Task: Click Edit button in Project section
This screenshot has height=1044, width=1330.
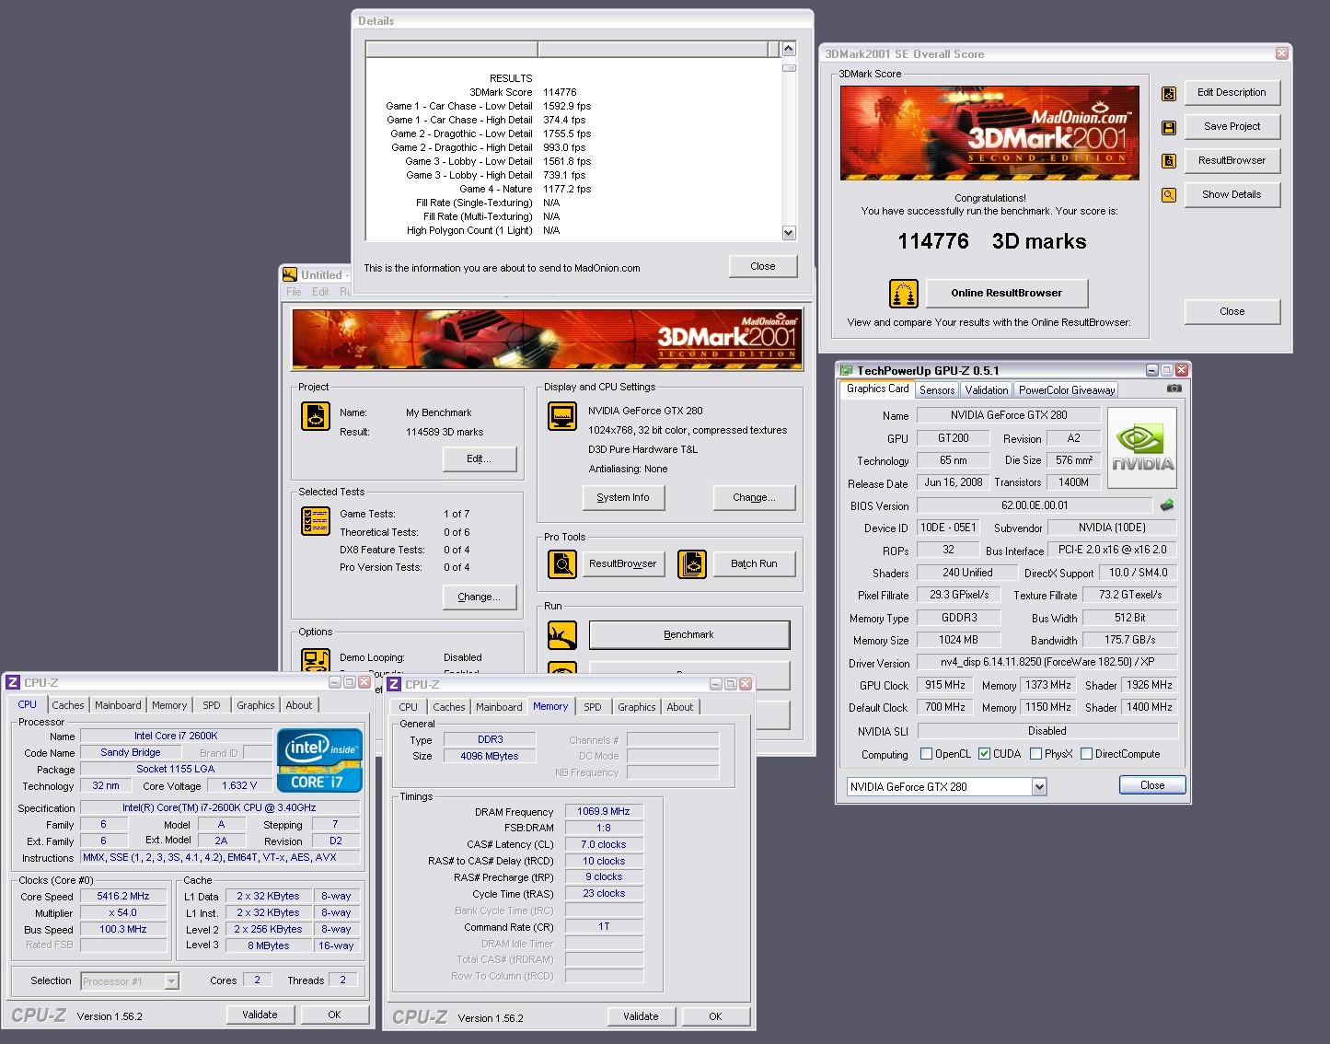Action: pyautogui.click(x=479, y=459)
